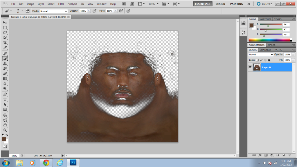Open the Color panel options menu
Viewport: 297px width, 167px height.
point(294,19)
